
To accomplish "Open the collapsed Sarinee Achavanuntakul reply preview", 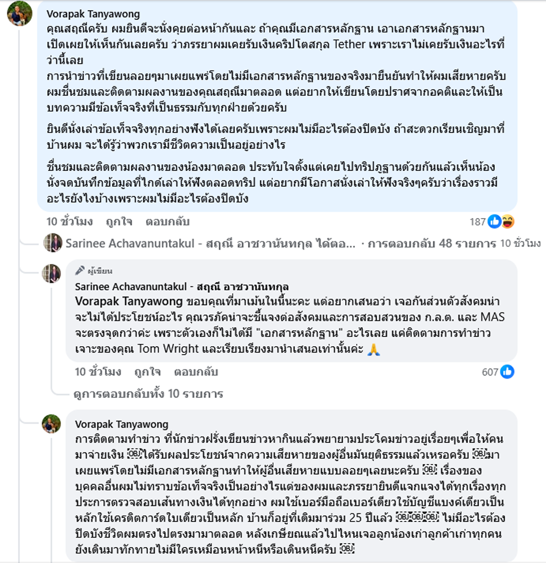I will click(210, 244).
